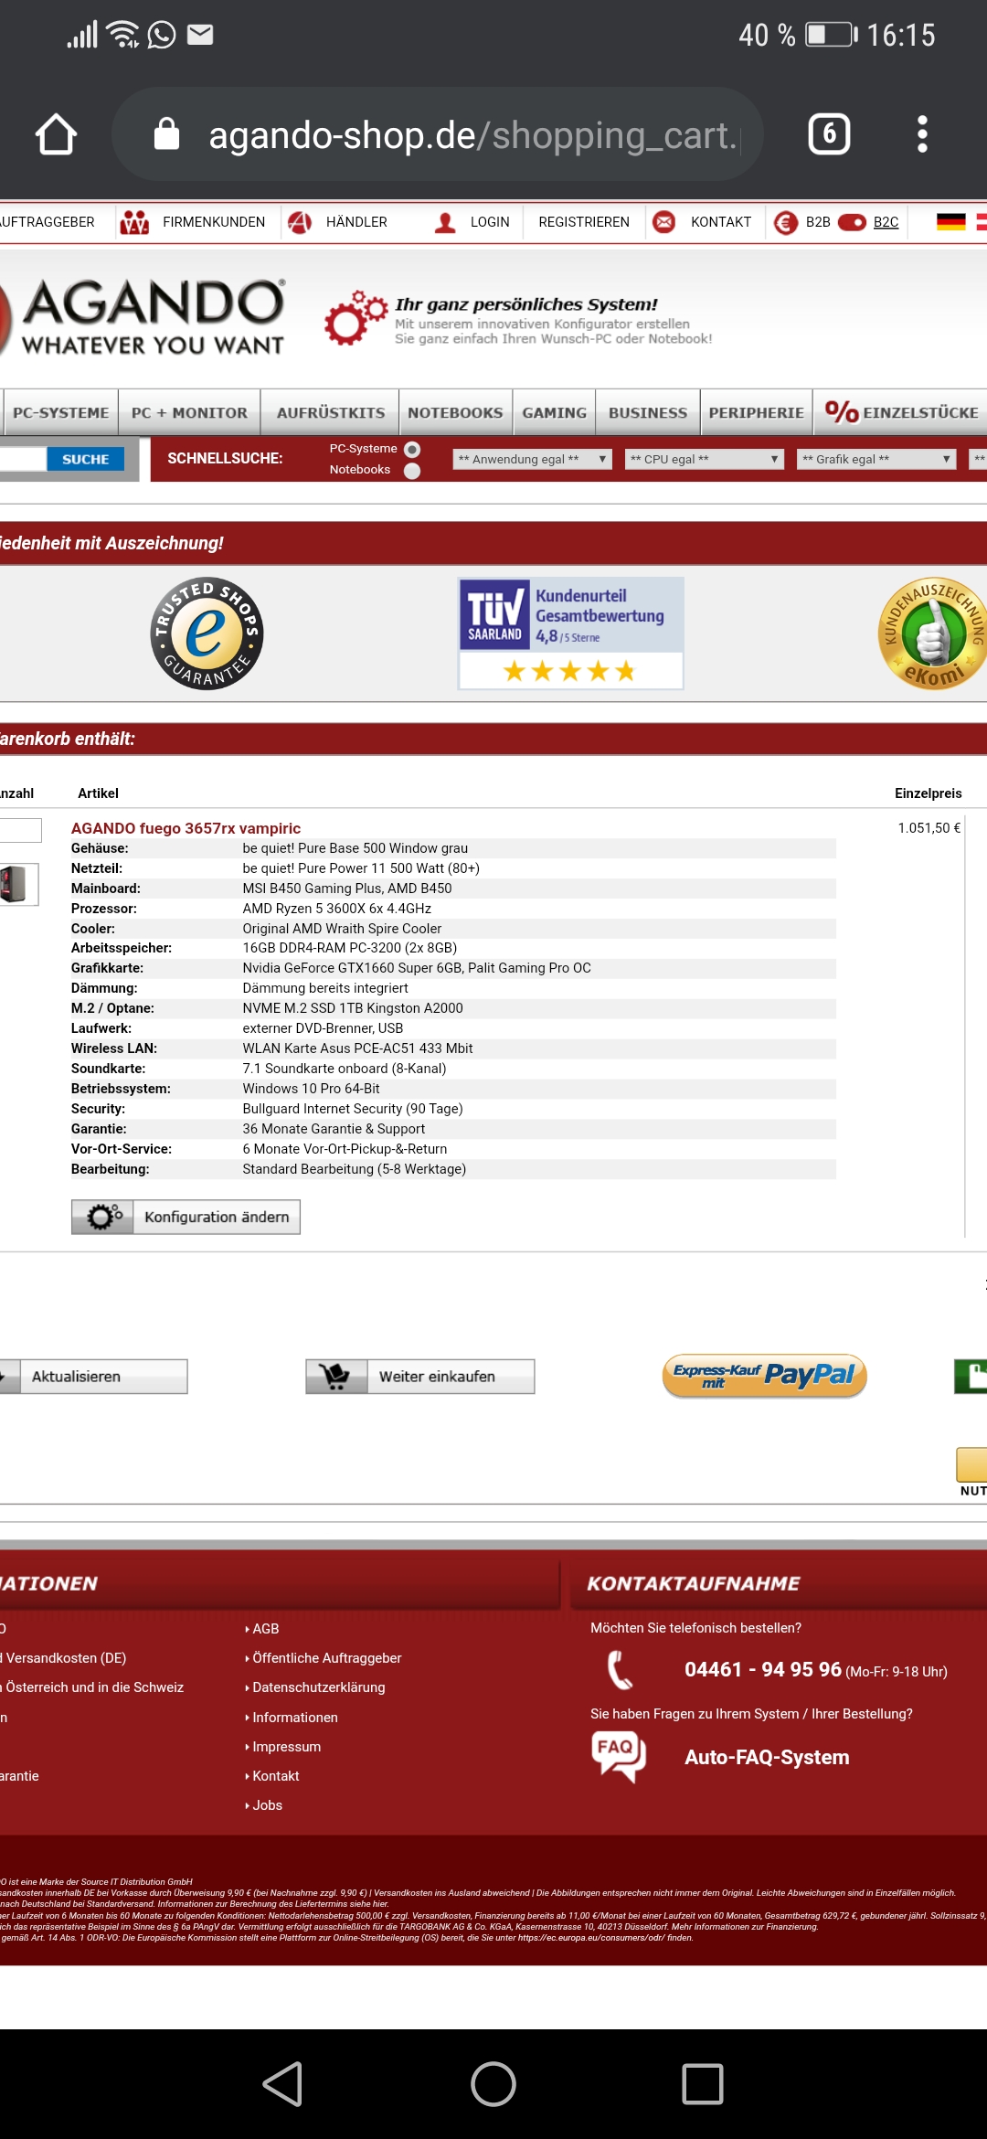Tap the mail notification icon
The height and width of the screenshot is (2139, 987).
(200, 35)
